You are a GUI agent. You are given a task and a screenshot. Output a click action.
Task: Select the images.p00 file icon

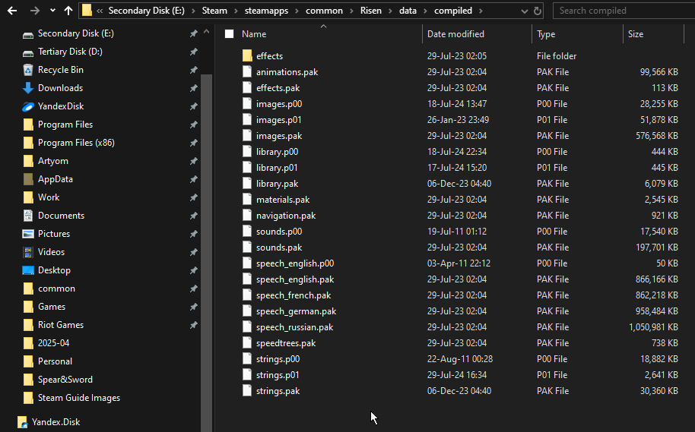pyautogui.click(x=247, y=103)
